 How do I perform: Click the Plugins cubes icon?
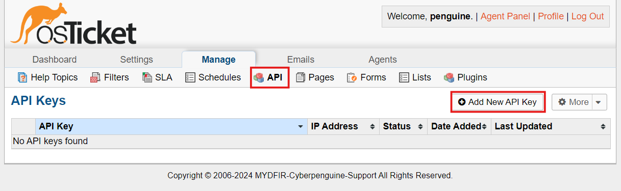(x=449, y=77)
